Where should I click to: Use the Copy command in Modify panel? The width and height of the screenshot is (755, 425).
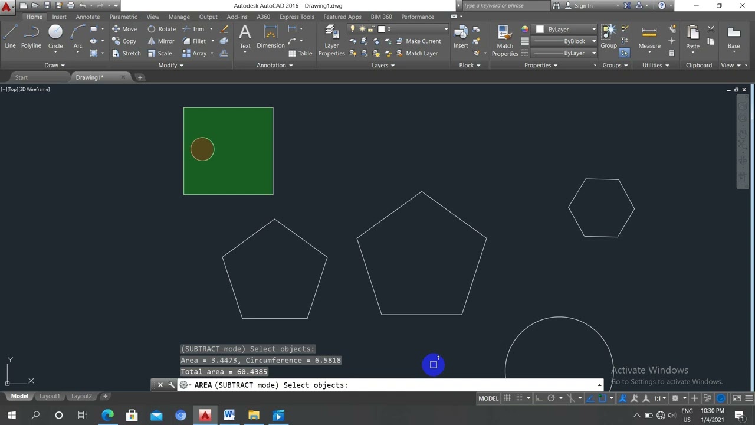coord(124,41)
